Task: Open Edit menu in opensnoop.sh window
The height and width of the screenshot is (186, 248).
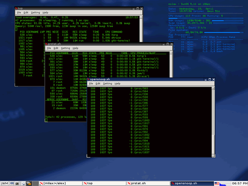Action: [x=98, y=83]
